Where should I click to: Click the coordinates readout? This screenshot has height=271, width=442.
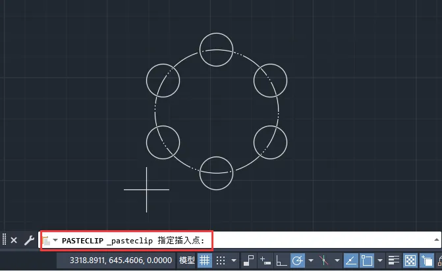(121, 260)
